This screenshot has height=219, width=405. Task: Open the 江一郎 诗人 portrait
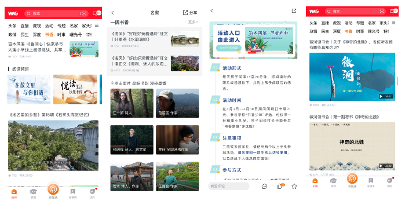132,103
